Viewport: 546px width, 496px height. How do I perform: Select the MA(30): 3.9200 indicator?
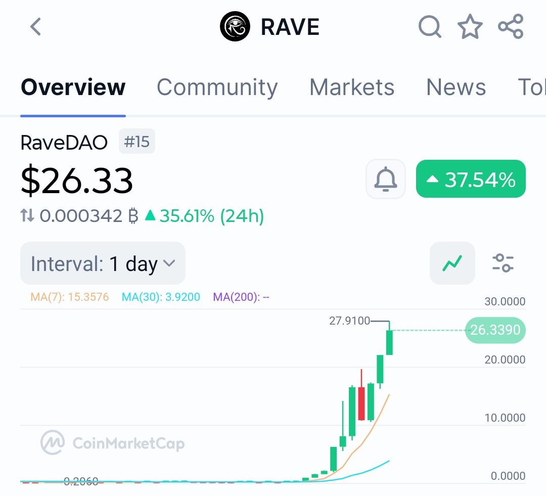click(x=161, y=297)
